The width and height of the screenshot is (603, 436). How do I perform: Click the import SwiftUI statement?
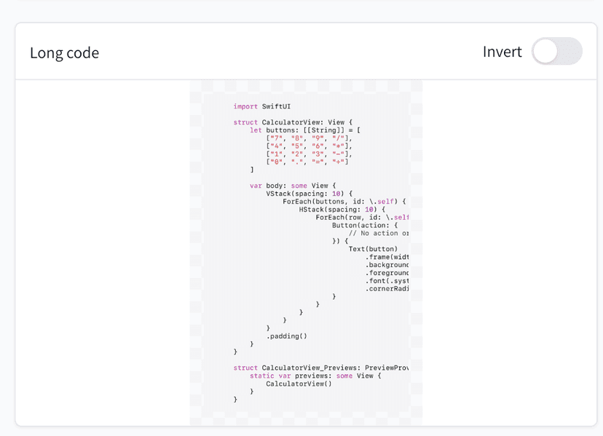tap(263, 106)
